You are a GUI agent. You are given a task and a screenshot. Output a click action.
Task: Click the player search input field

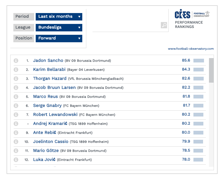(x=127, y=25)
